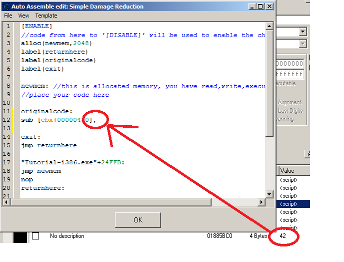Select the highlighted <script> value row

coord(293,204)
